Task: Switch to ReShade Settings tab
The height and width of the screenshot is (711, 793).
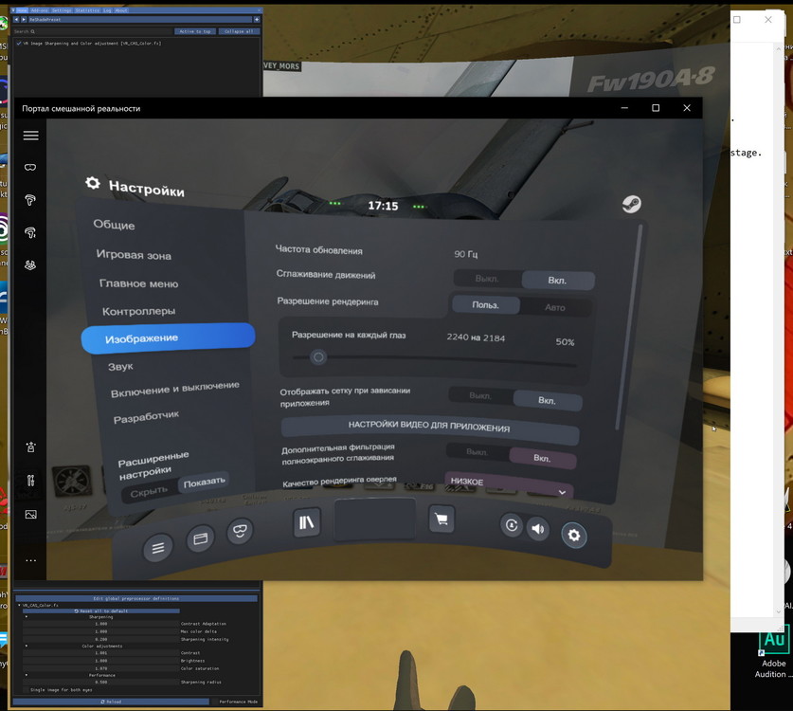Action: click(62, 10)
